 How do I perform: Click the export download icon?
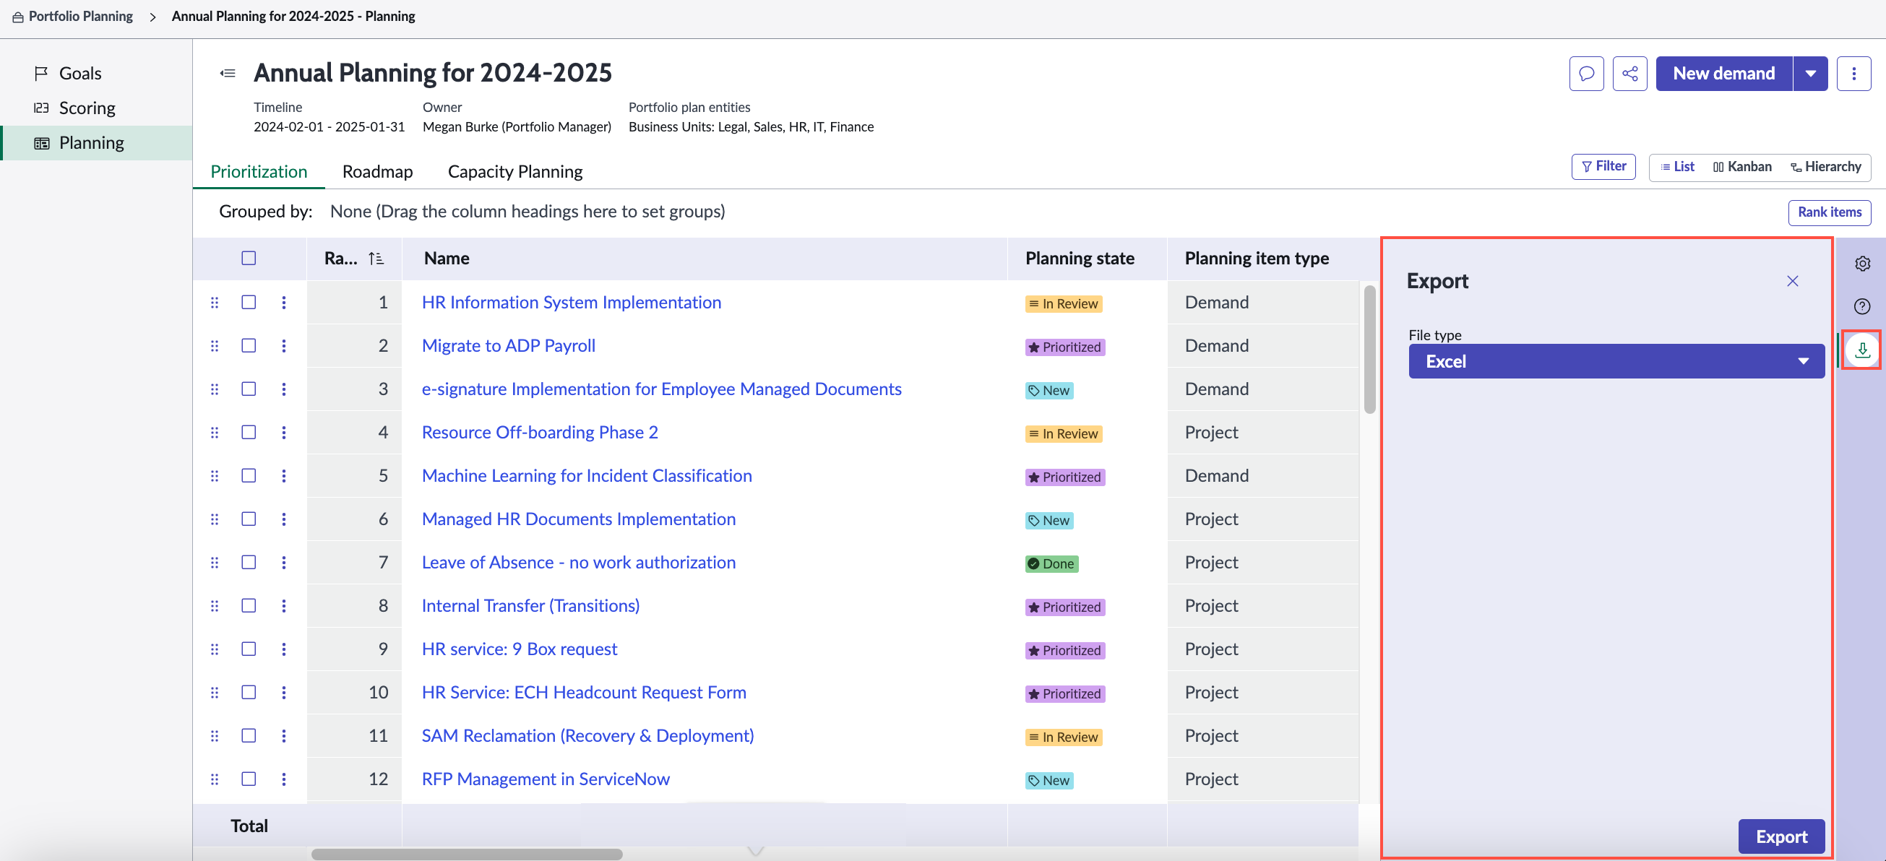coord(1862,350)
